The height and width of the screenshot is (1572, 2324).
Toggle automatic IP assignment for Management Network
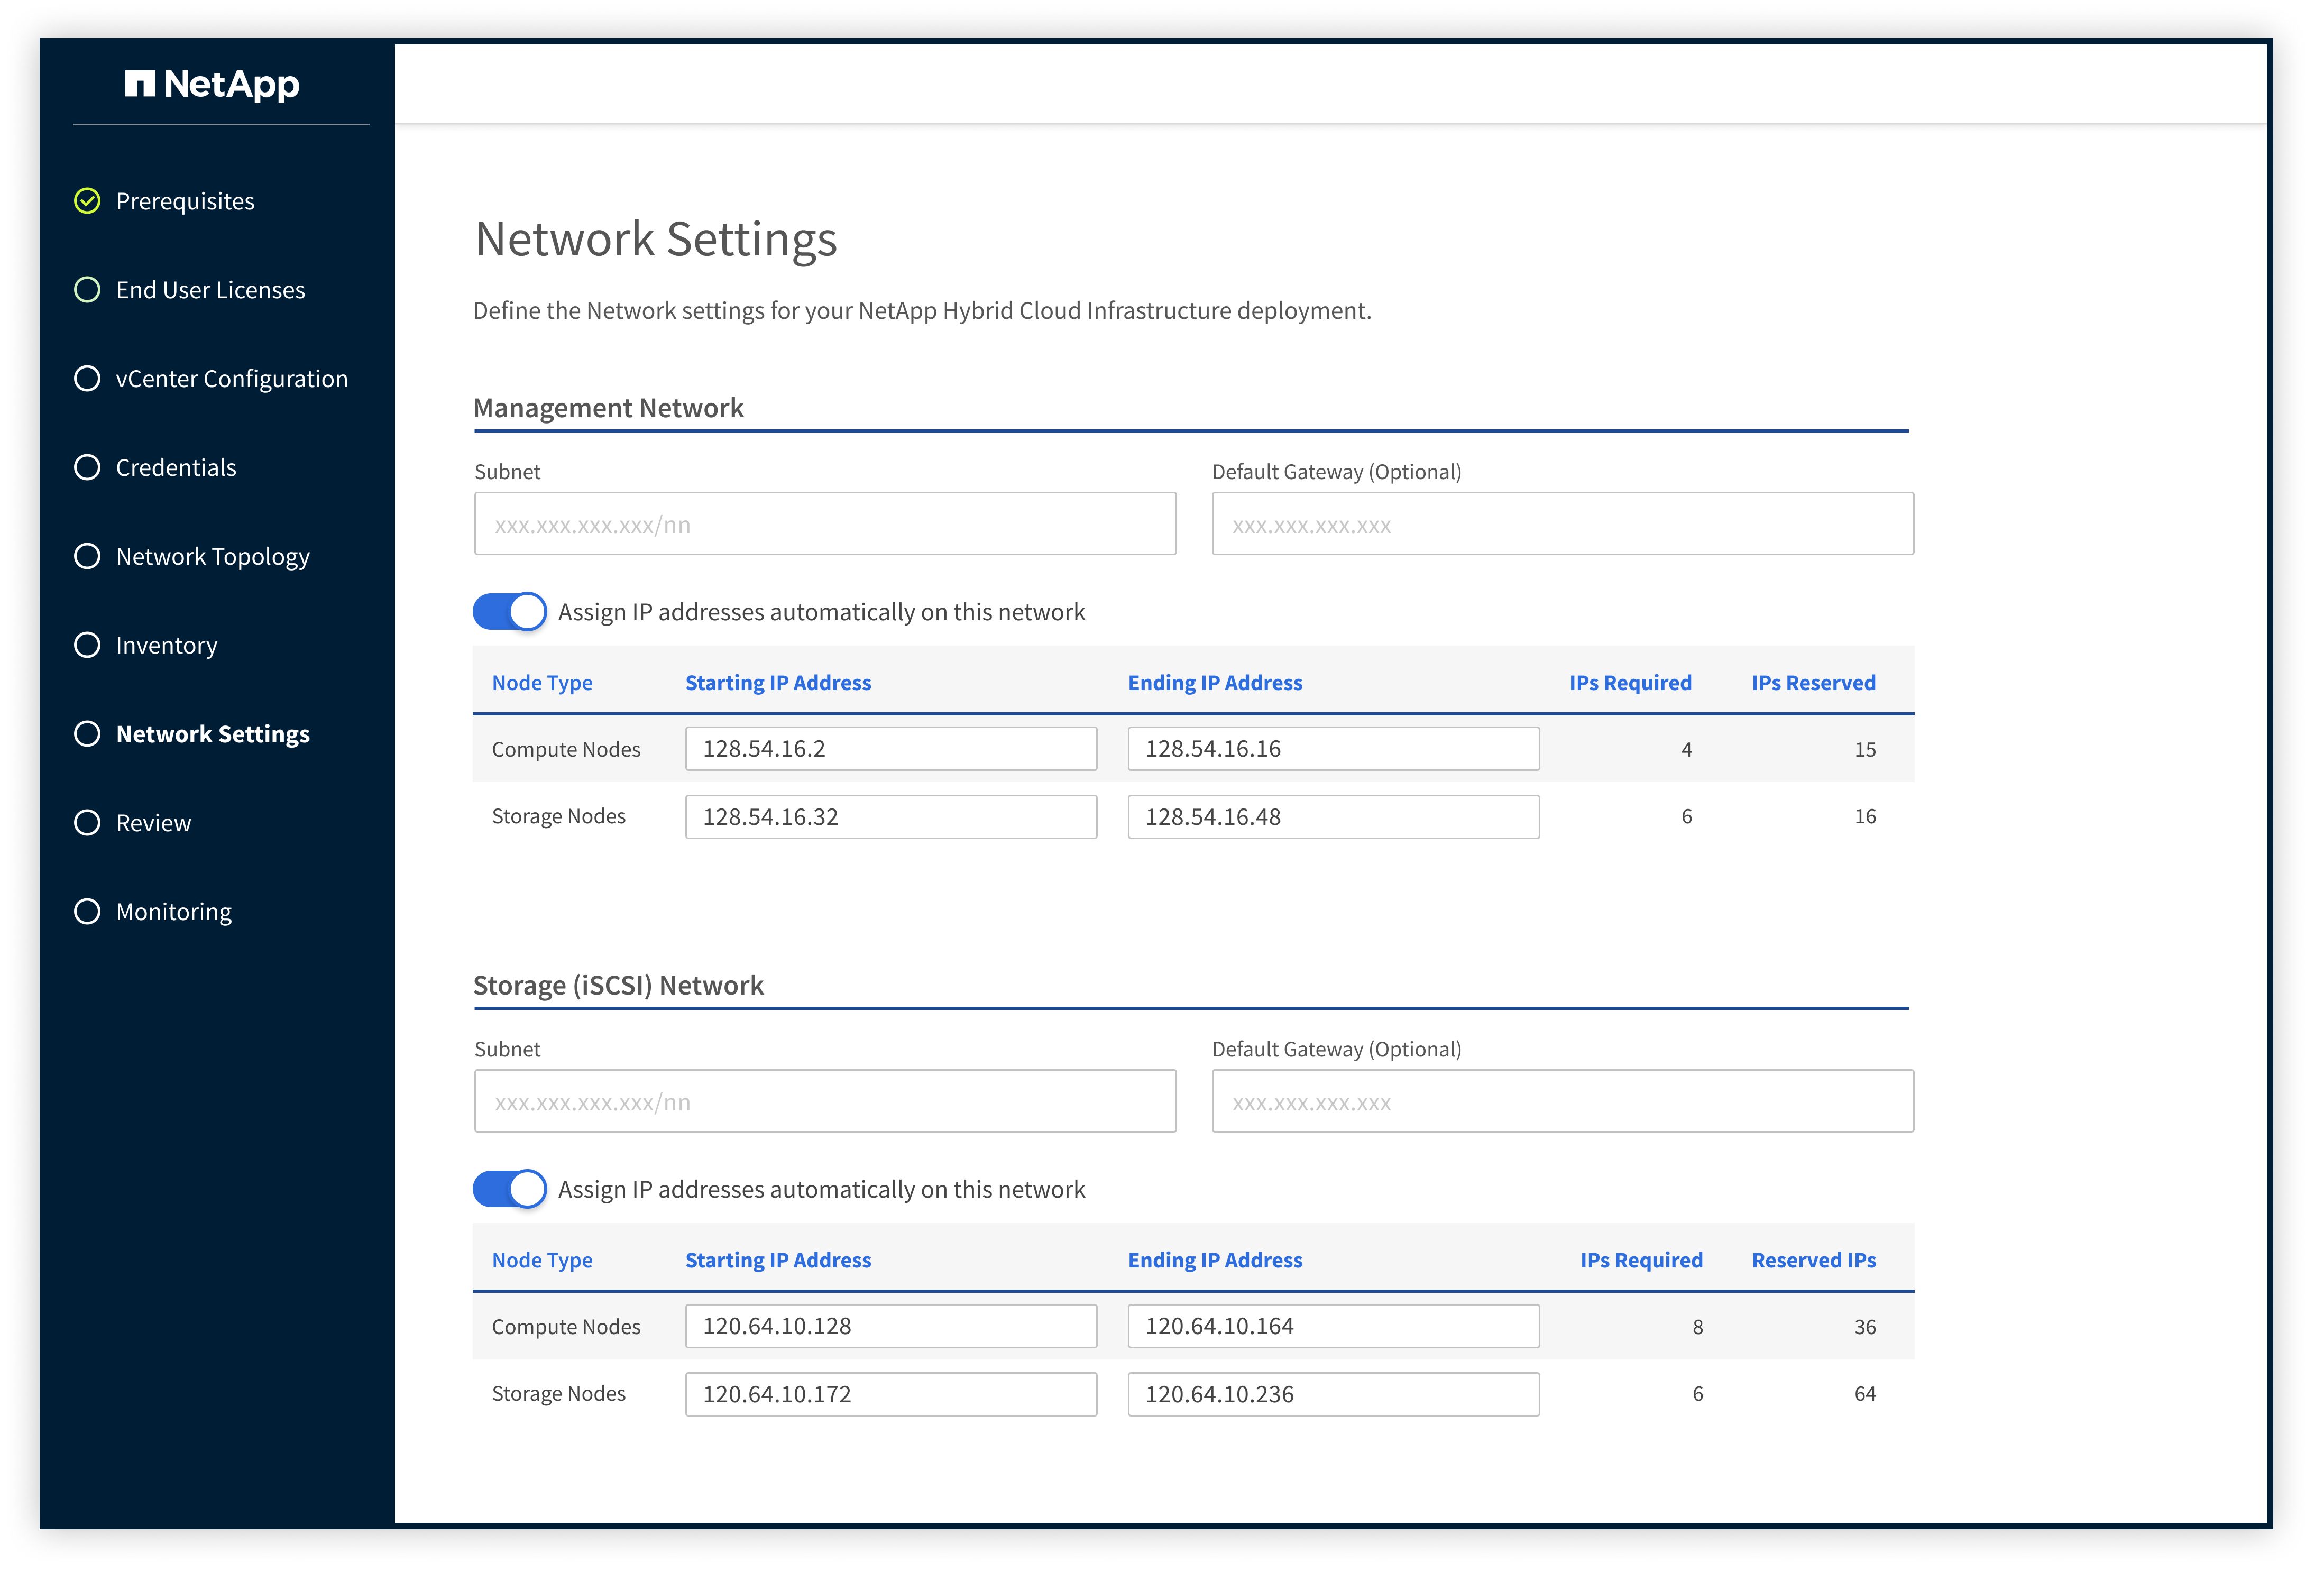pyautogui.click(x=510, y=612)
